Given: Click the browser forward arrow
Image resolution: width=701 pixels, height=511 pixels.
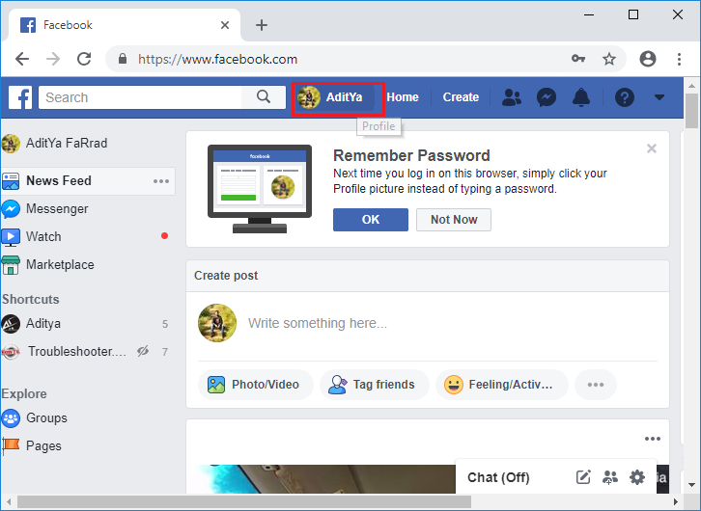Looking at the screenshot, I should tap(53, 59).
